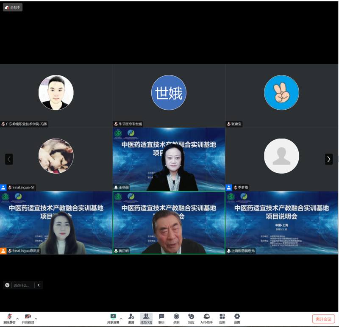Open reactions 回应 menu
The height and width of the screenshot is (327, 339).
pos(191,319)
